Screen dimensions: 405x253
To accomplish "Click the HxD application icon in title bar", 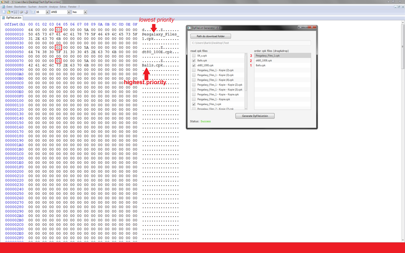I will pos(2,2).
